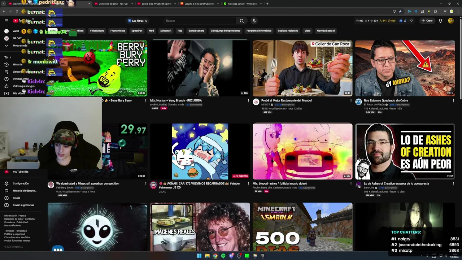Click the Ayuda question mark icon
The image size is (462, 260).
pos(6,198)
